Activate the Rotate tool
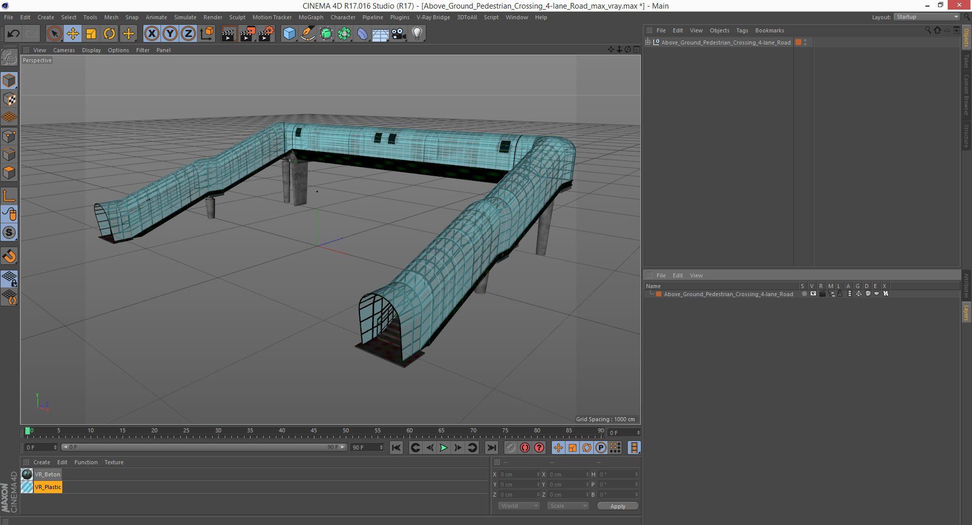The image size is (972, 525). (x=109, y=34)
